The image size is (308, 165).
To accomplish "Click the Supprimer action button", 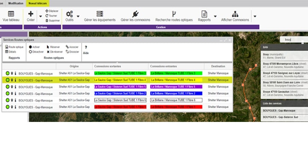I will tap(53, 20).
